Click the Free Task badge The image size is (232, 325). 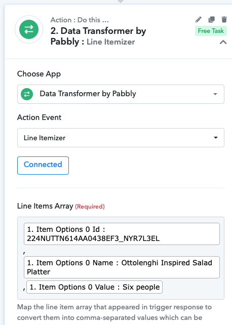[211, 31]
